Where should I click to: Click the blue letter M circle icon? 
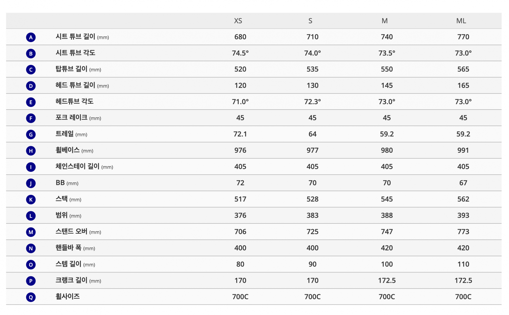[31, 232]
